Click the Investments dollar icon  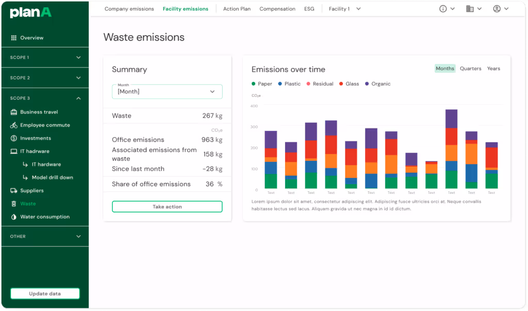[x=13, y=138]
